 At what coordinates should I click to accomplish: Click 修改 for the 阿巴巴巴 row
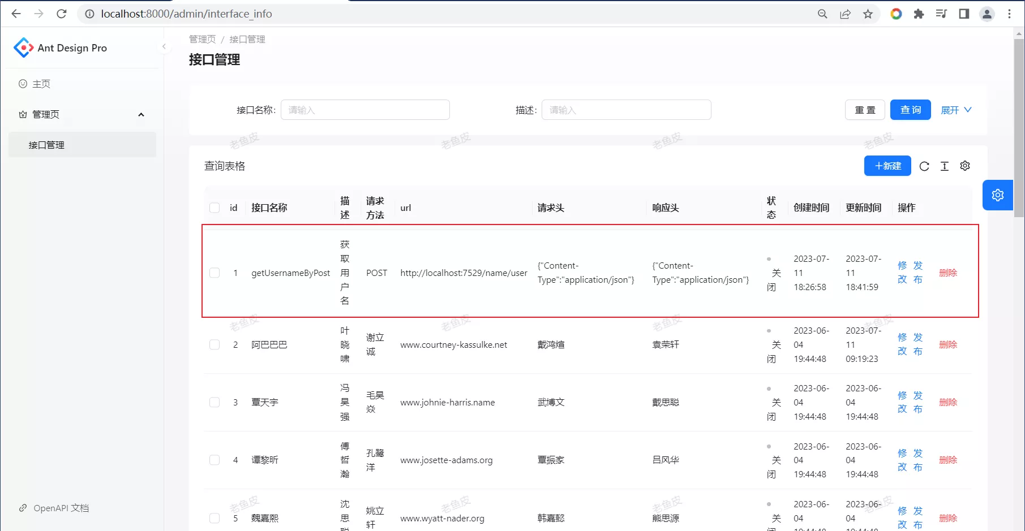(902, 344)
